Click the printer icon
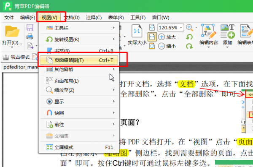 [x=30, y=37]
